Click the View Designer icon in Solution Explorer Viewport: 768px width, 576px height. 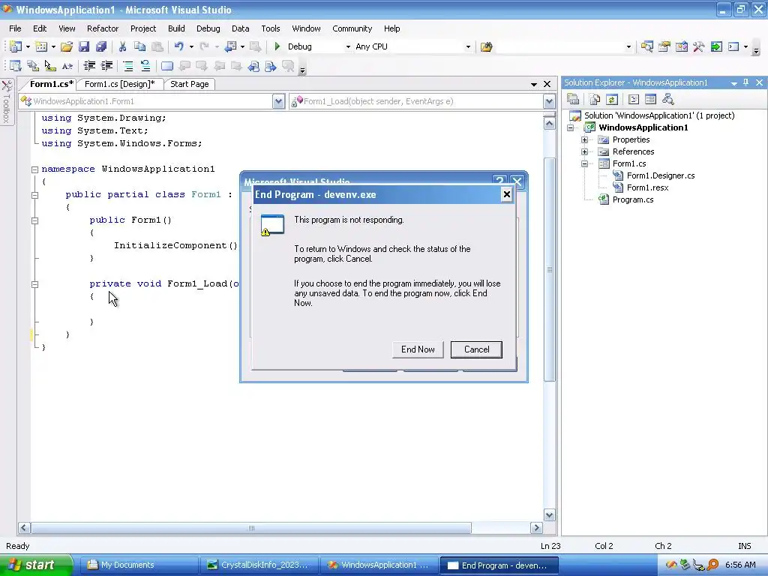click(650, 100)
